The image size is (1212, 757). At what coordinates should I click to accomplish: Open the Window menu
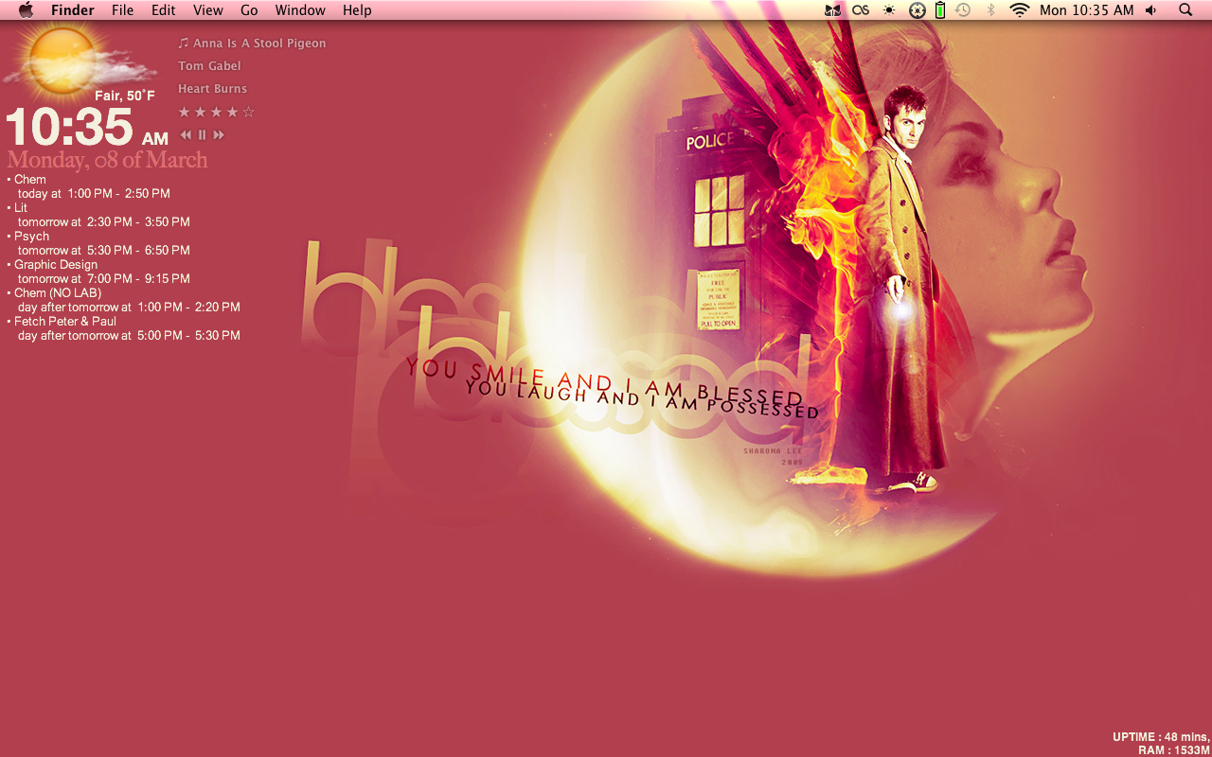300,10
